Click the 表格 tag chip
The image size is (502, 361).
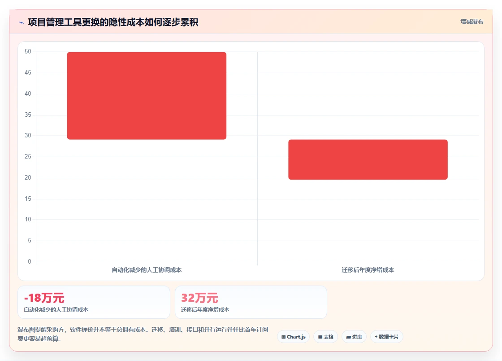[325, 337]
